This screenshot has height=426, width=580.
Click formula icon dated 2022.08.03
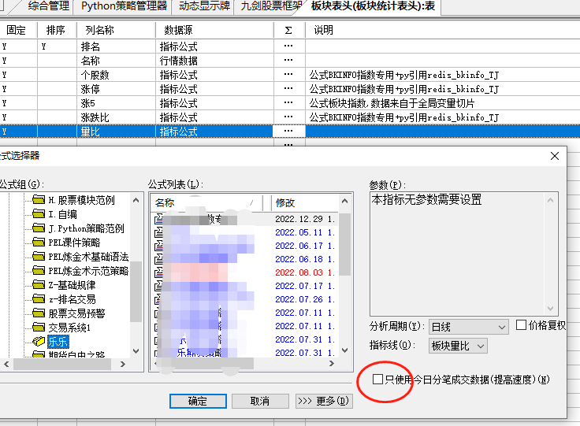click(158, 272)
